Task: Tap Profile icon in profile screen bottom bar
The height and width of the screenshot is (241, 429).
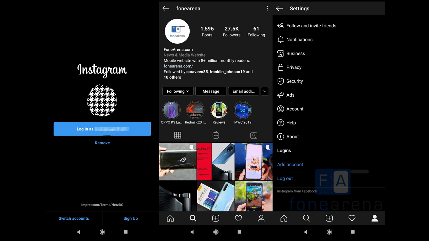Action: (261, 218)
